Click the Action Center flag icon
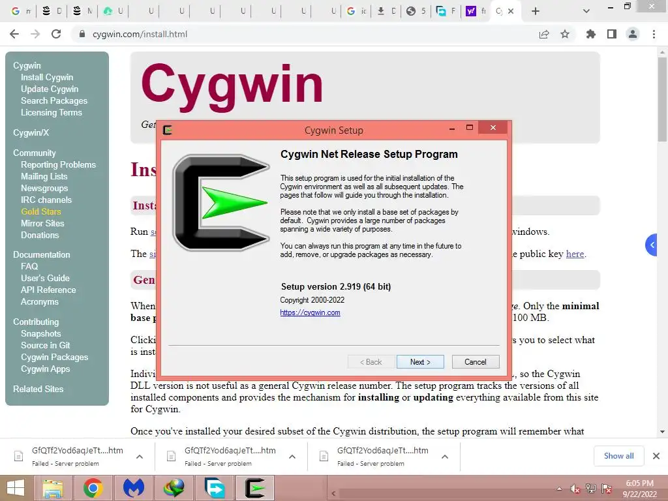 coord(607,489)
